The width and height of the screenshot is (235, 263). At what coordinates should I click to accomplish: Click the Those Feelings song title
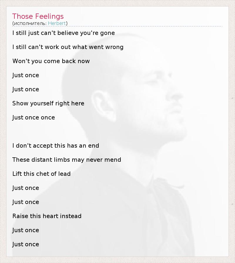point(38,16)
